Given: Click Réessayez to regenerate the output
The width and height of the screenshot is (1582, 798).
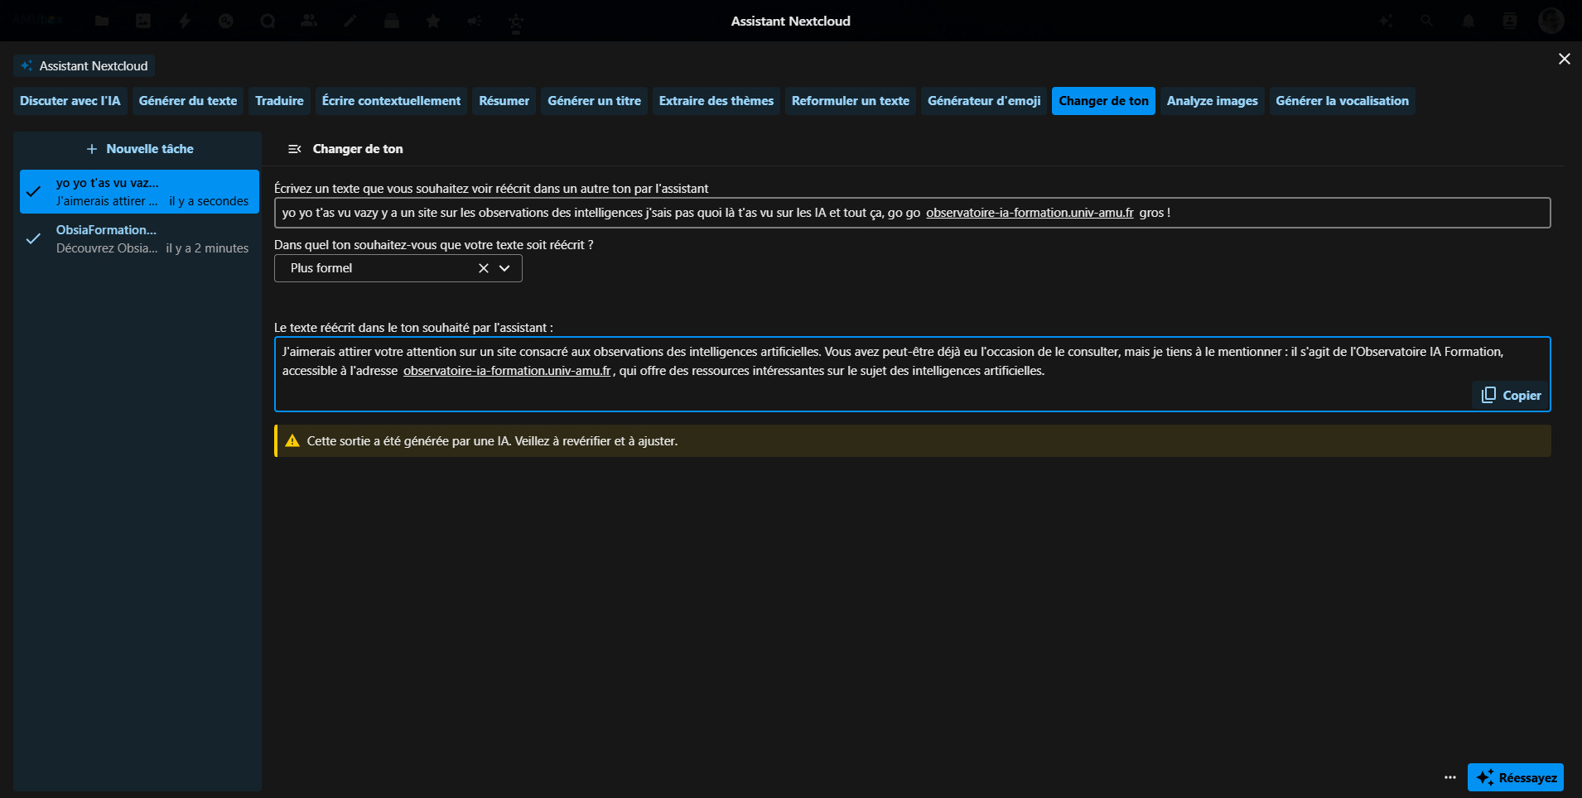Looking at the screenshot, I should [x=1515, y=777].
